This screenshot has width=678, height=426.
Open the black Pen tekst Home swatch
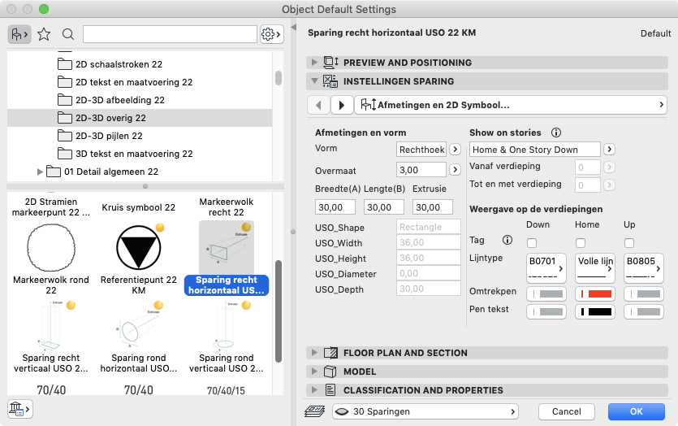click(595, 311)
